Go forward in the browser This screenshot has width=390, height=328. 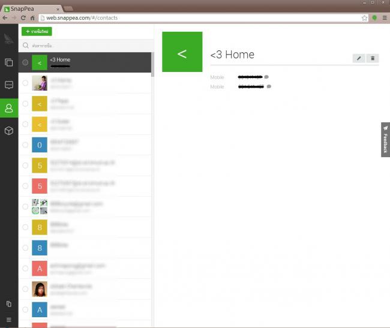[14, 18]
